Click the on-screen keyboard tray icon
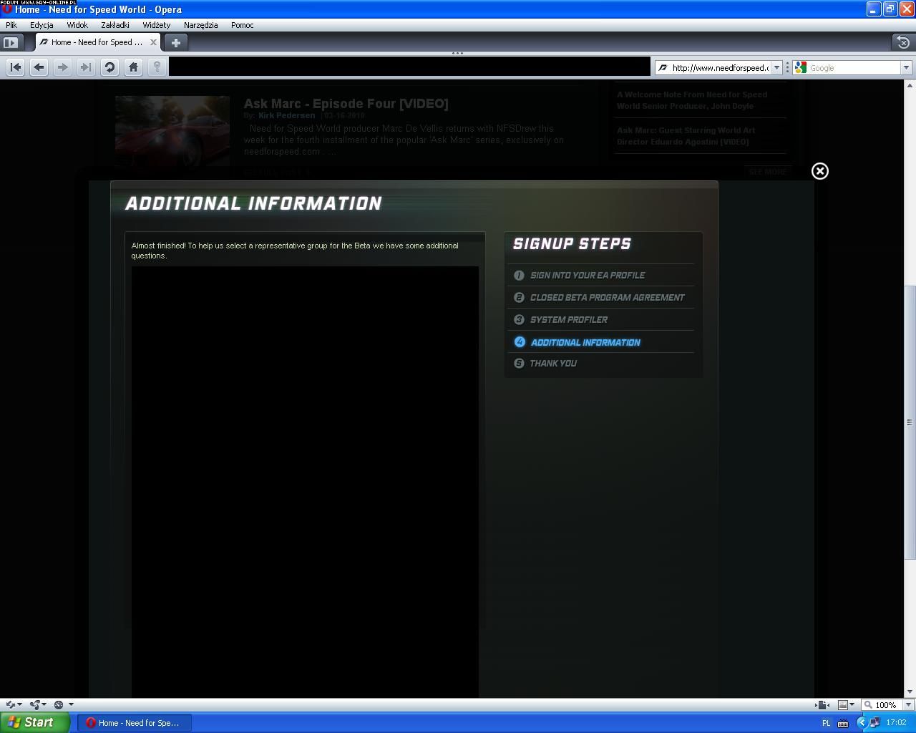 (844, 723)
